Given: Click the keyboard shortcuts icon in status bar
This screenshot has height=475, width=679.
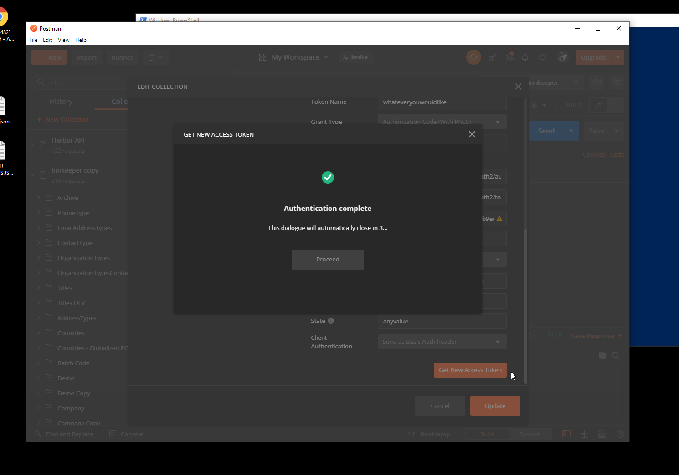Looking at the screenshot, I should [x=602, y=434].
